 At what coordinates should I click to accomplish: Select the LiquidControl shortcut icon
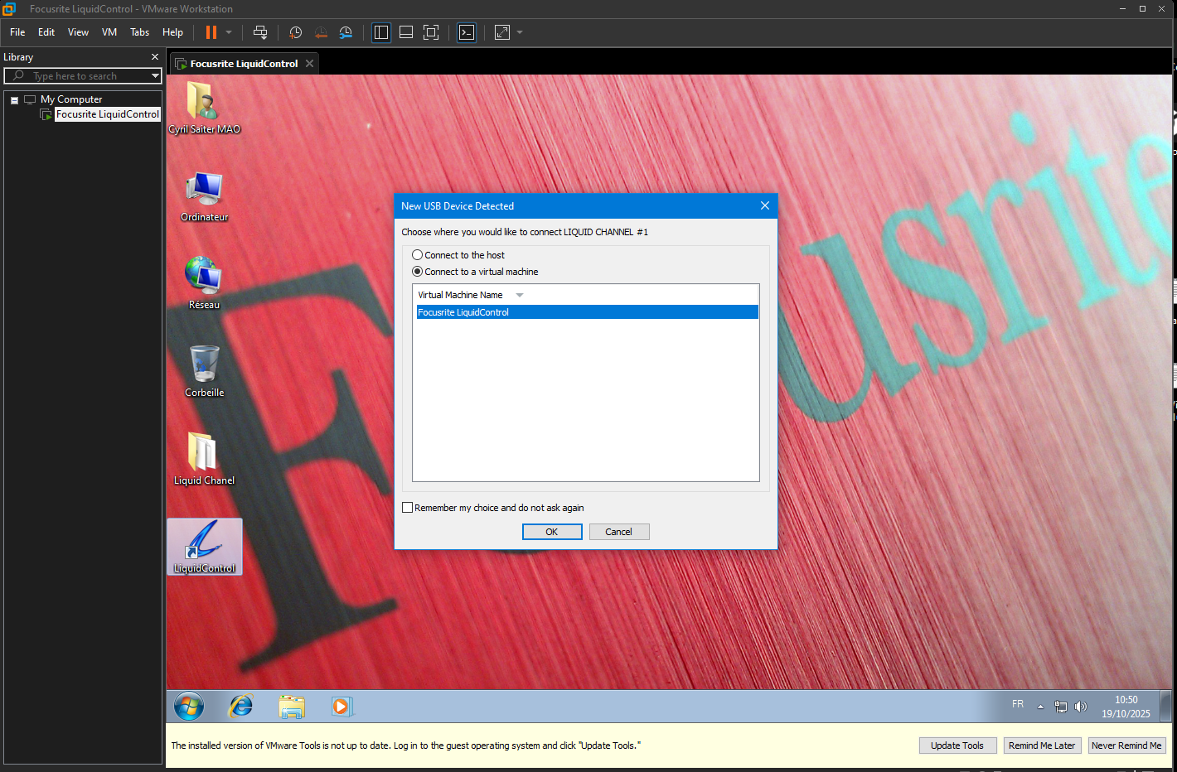click(205, 547)
